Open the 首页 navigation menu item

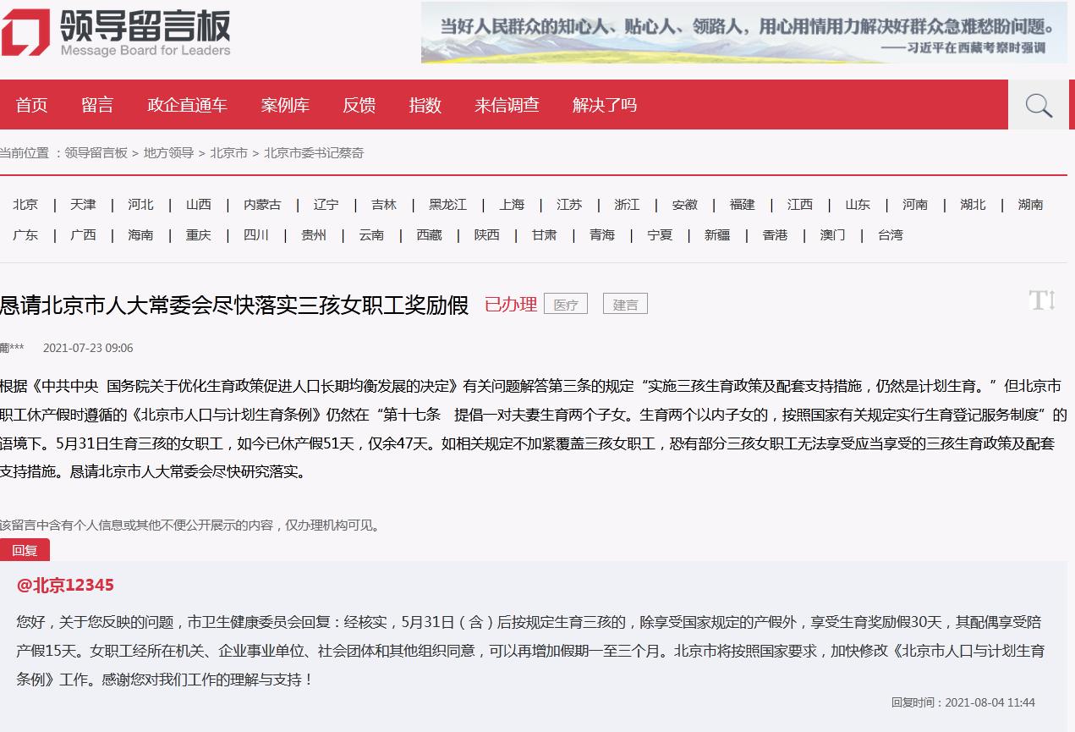[32, 105]
